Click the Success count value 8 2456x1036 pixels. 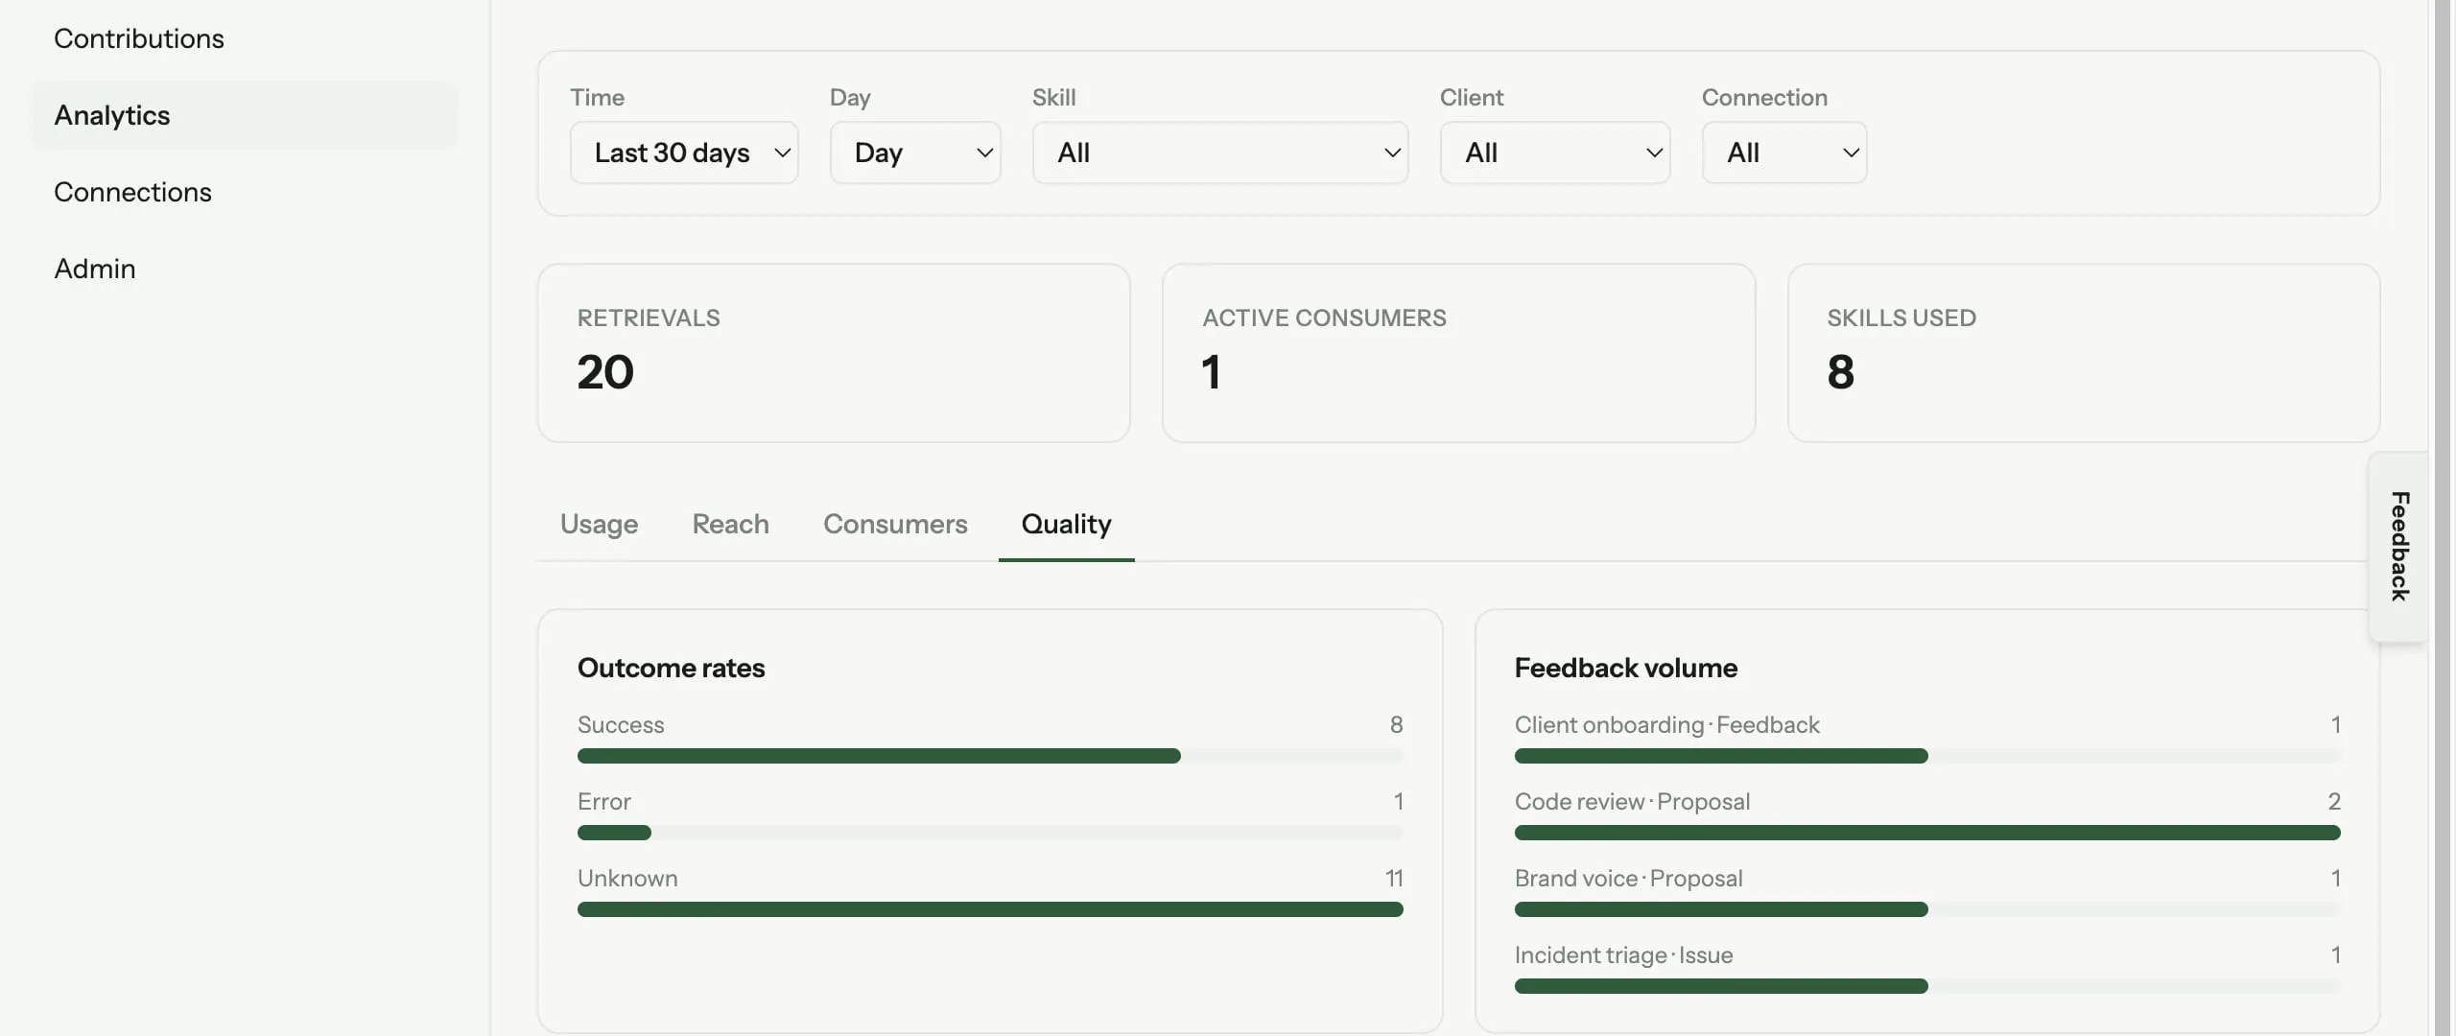click(x=1396, y=724)
